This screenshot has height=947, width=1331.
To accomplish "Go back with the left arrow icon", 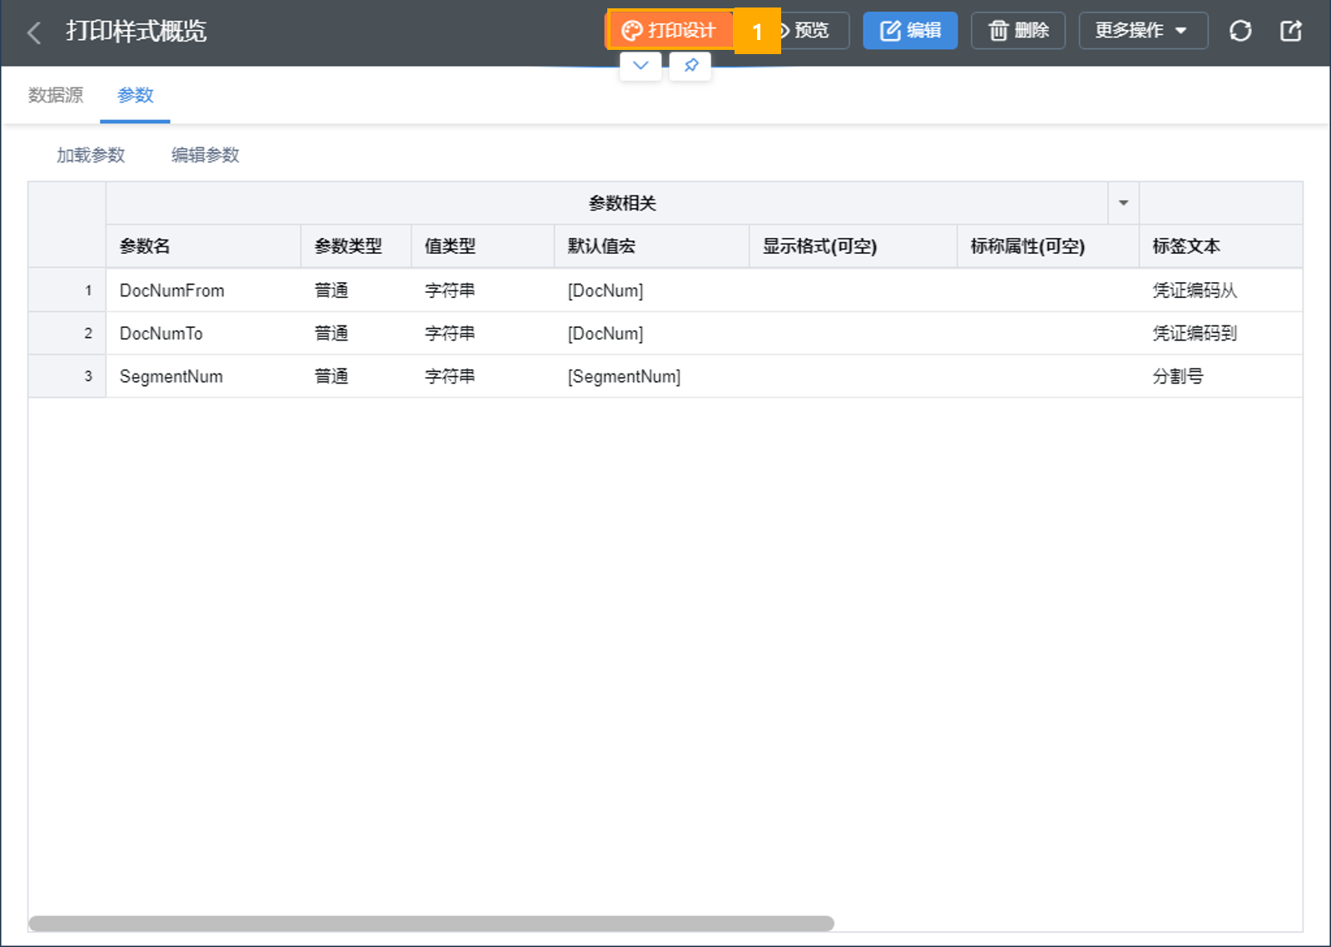I will click(34, 32).
